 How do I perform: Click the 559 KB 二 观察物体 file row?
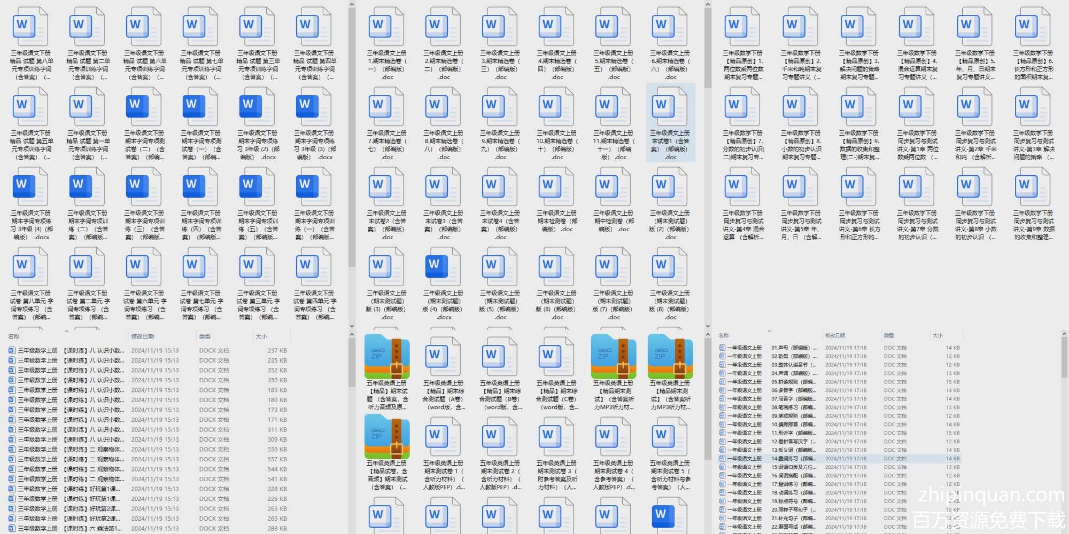(x=107, y=450)
